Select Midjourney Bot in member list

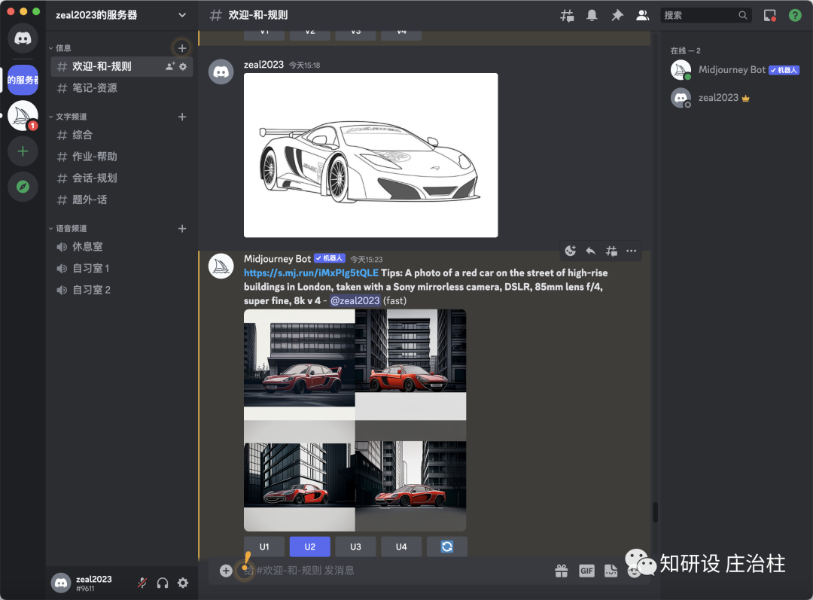tap(735, 70)
